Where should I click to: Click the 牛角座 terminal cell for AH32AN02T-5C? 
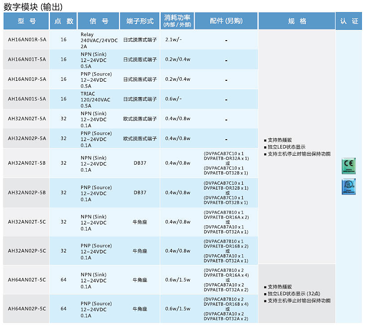tap(140, 222)
